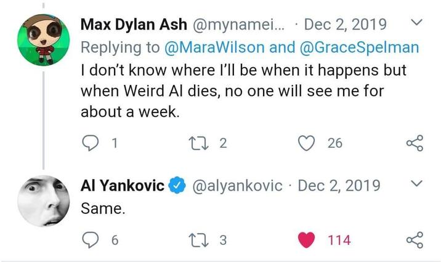This screenshot has width=441, height=262.
Task: Like Max Dylan Ash's tweet
Action: click(307, 143)
